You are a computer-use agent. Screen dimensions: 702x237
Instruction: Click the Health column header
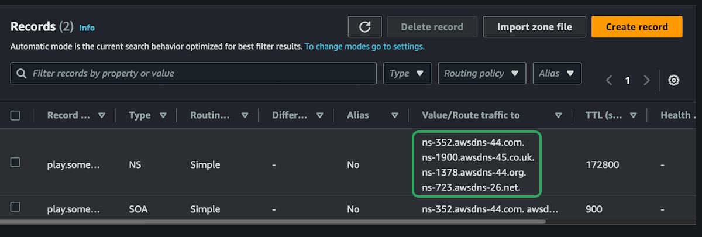679,115
